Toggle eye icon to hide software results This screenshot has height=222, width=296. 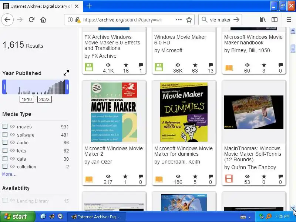click(12, 135)
